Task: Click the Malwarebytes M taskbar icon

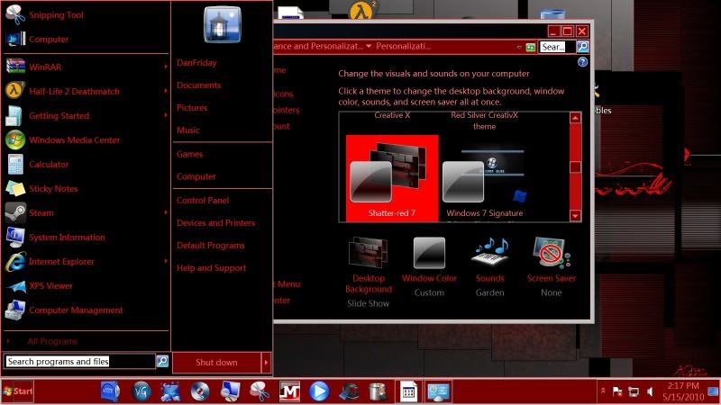Action: click(289, 391)
